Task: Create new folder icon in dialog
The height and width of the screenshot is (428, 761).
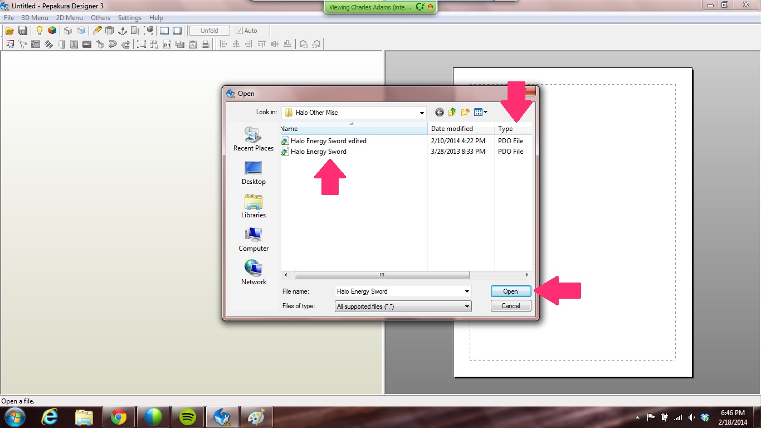Action: [x=465, y=112]
